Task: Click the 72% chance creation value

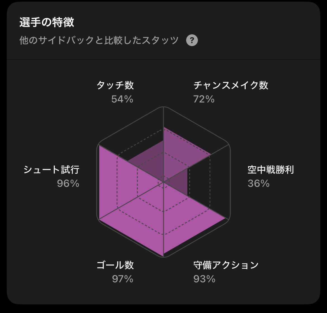Action: click(x=204, y=99)
